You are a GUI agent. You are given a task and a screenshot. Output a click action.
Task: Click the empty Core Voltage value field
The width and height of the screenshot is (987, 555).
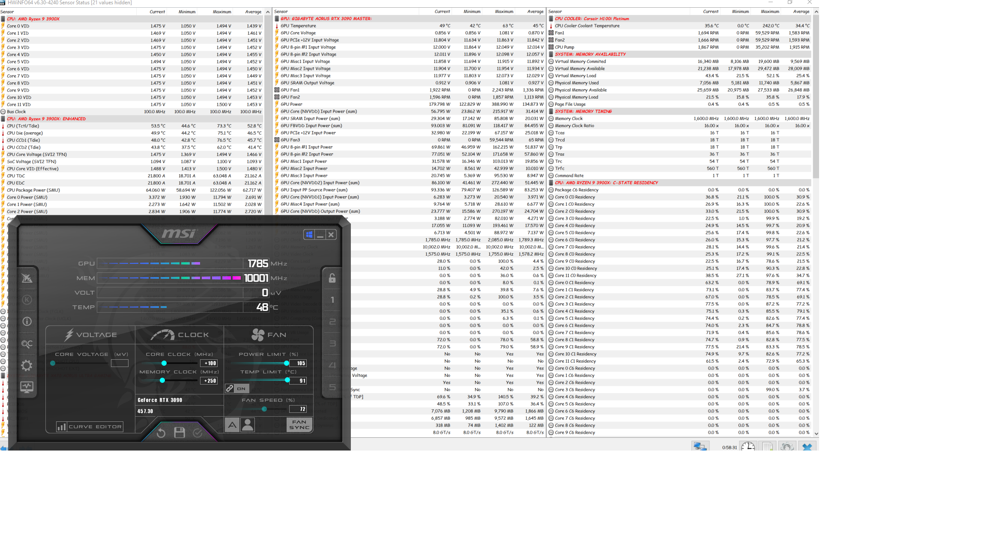pos(120,363)
